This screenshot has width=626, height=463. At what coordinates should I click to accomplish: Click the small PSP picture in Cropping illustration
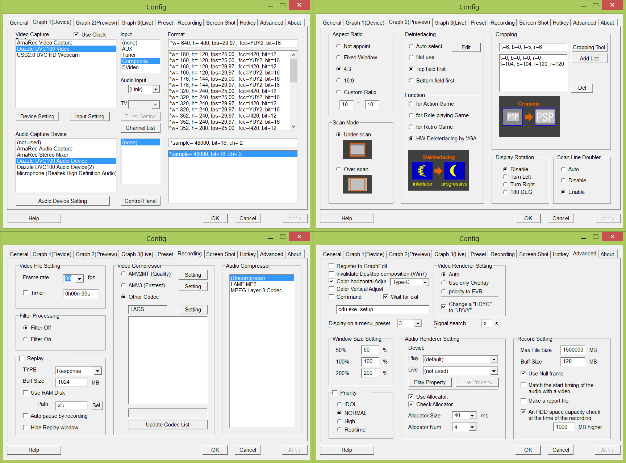point(513,117)
